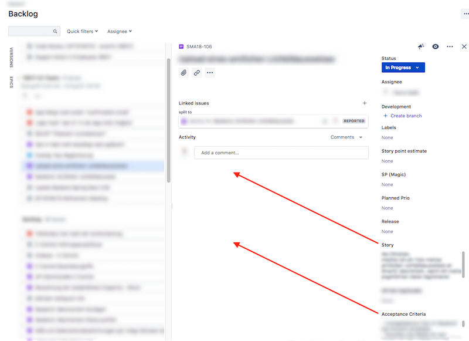Click the attach file paperclip icon
This screenshot has width=469, height=341.
[183, 73]
